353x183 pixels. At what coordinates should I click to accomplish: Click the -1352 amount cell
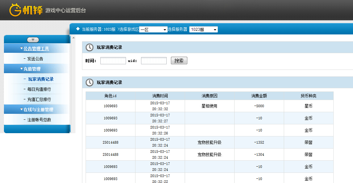tap(259, 142)
